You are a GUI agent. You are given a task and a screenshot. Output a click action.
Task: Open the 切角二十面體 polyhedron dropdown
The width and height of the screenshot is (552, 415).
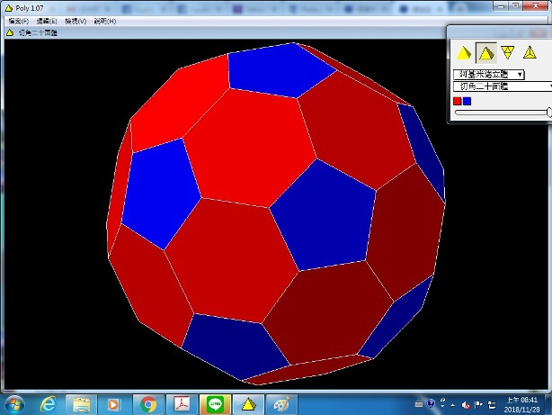[503, 86]
